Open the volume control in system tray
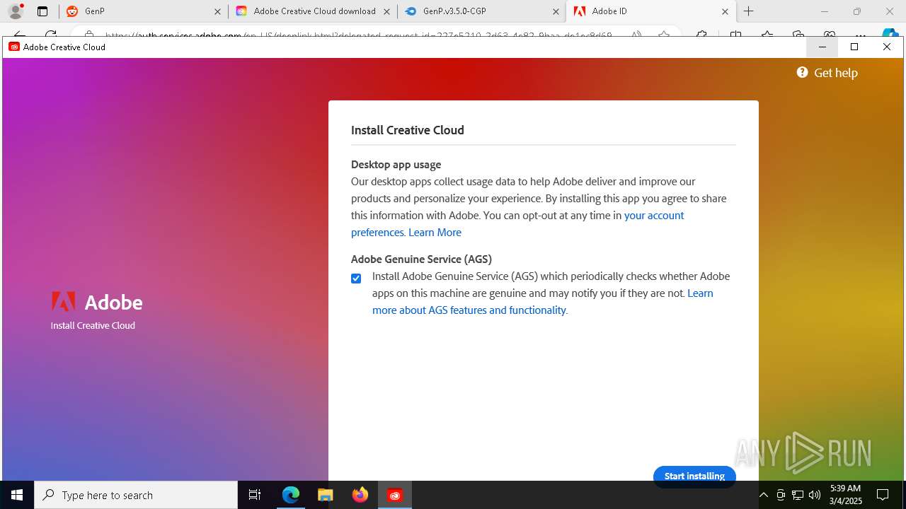 [x=815, y=495]
